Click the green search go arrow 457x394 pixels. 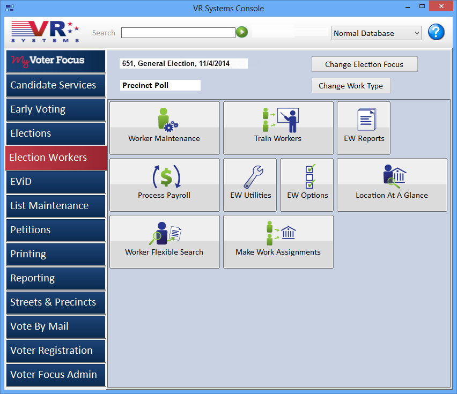point(241,32)
